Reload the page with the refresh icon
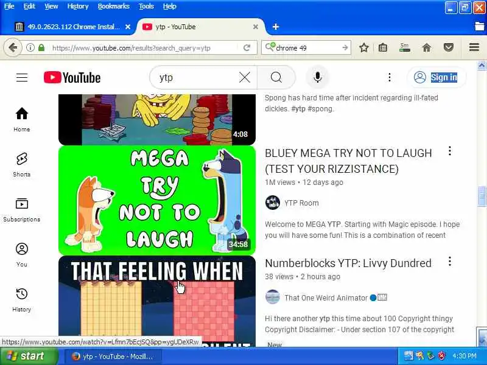The image size is (487, 365). (247, 48)
